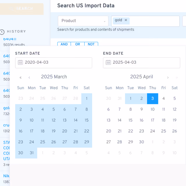This screenshot has width=186, height=186.
Task: Advance to next month with right chevron
Action: pyautogui.click(x=168, y=78)
